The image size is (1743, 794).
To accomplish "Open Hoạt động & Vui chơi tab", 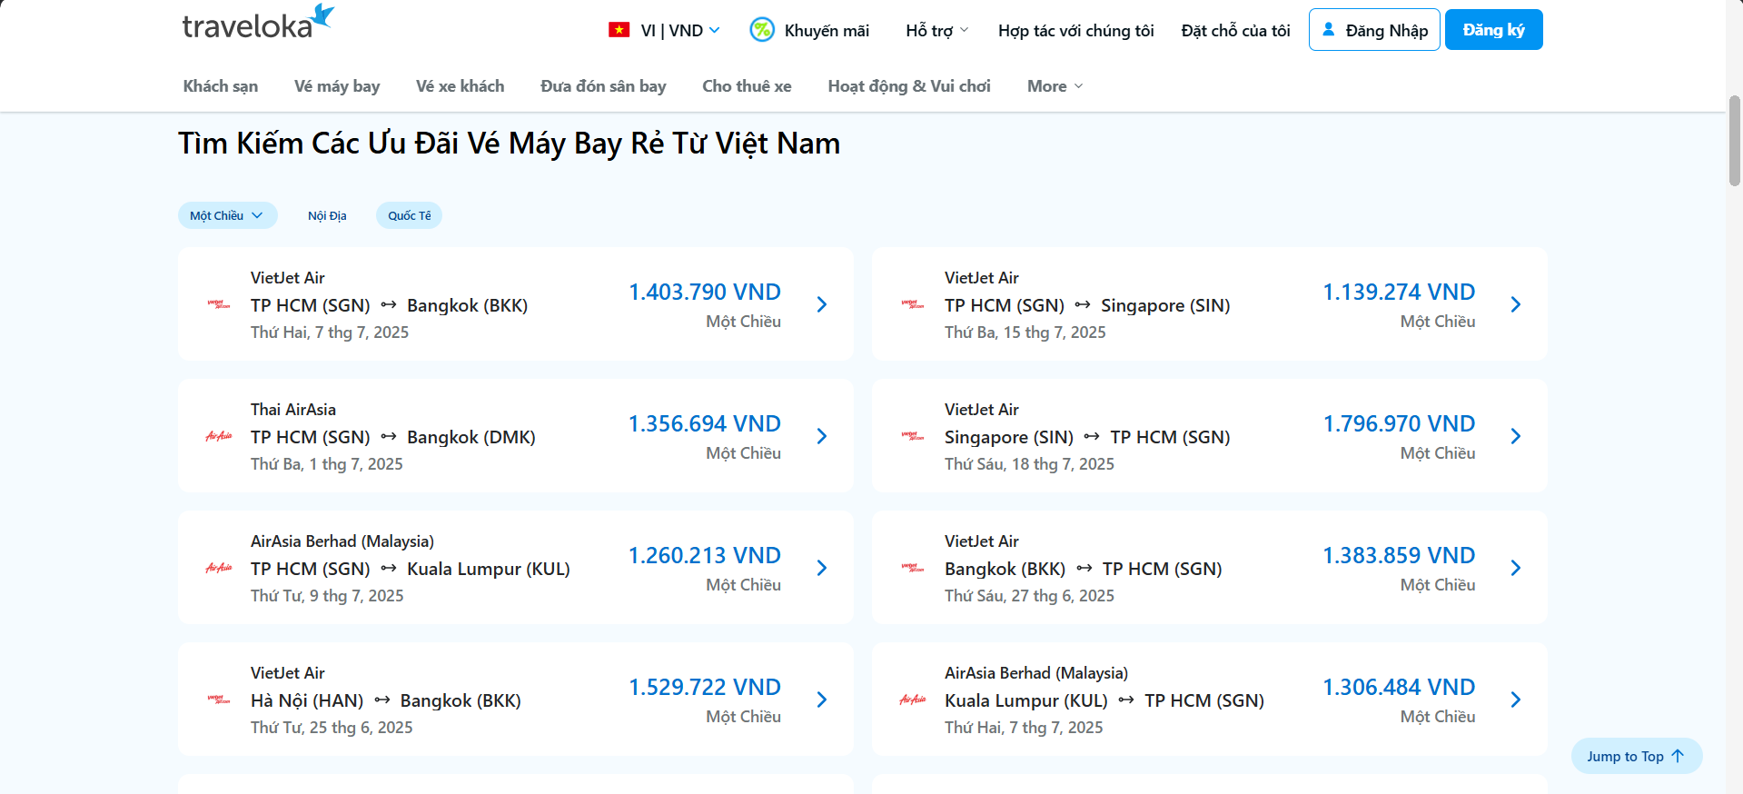I will click(x=909, y=86).
